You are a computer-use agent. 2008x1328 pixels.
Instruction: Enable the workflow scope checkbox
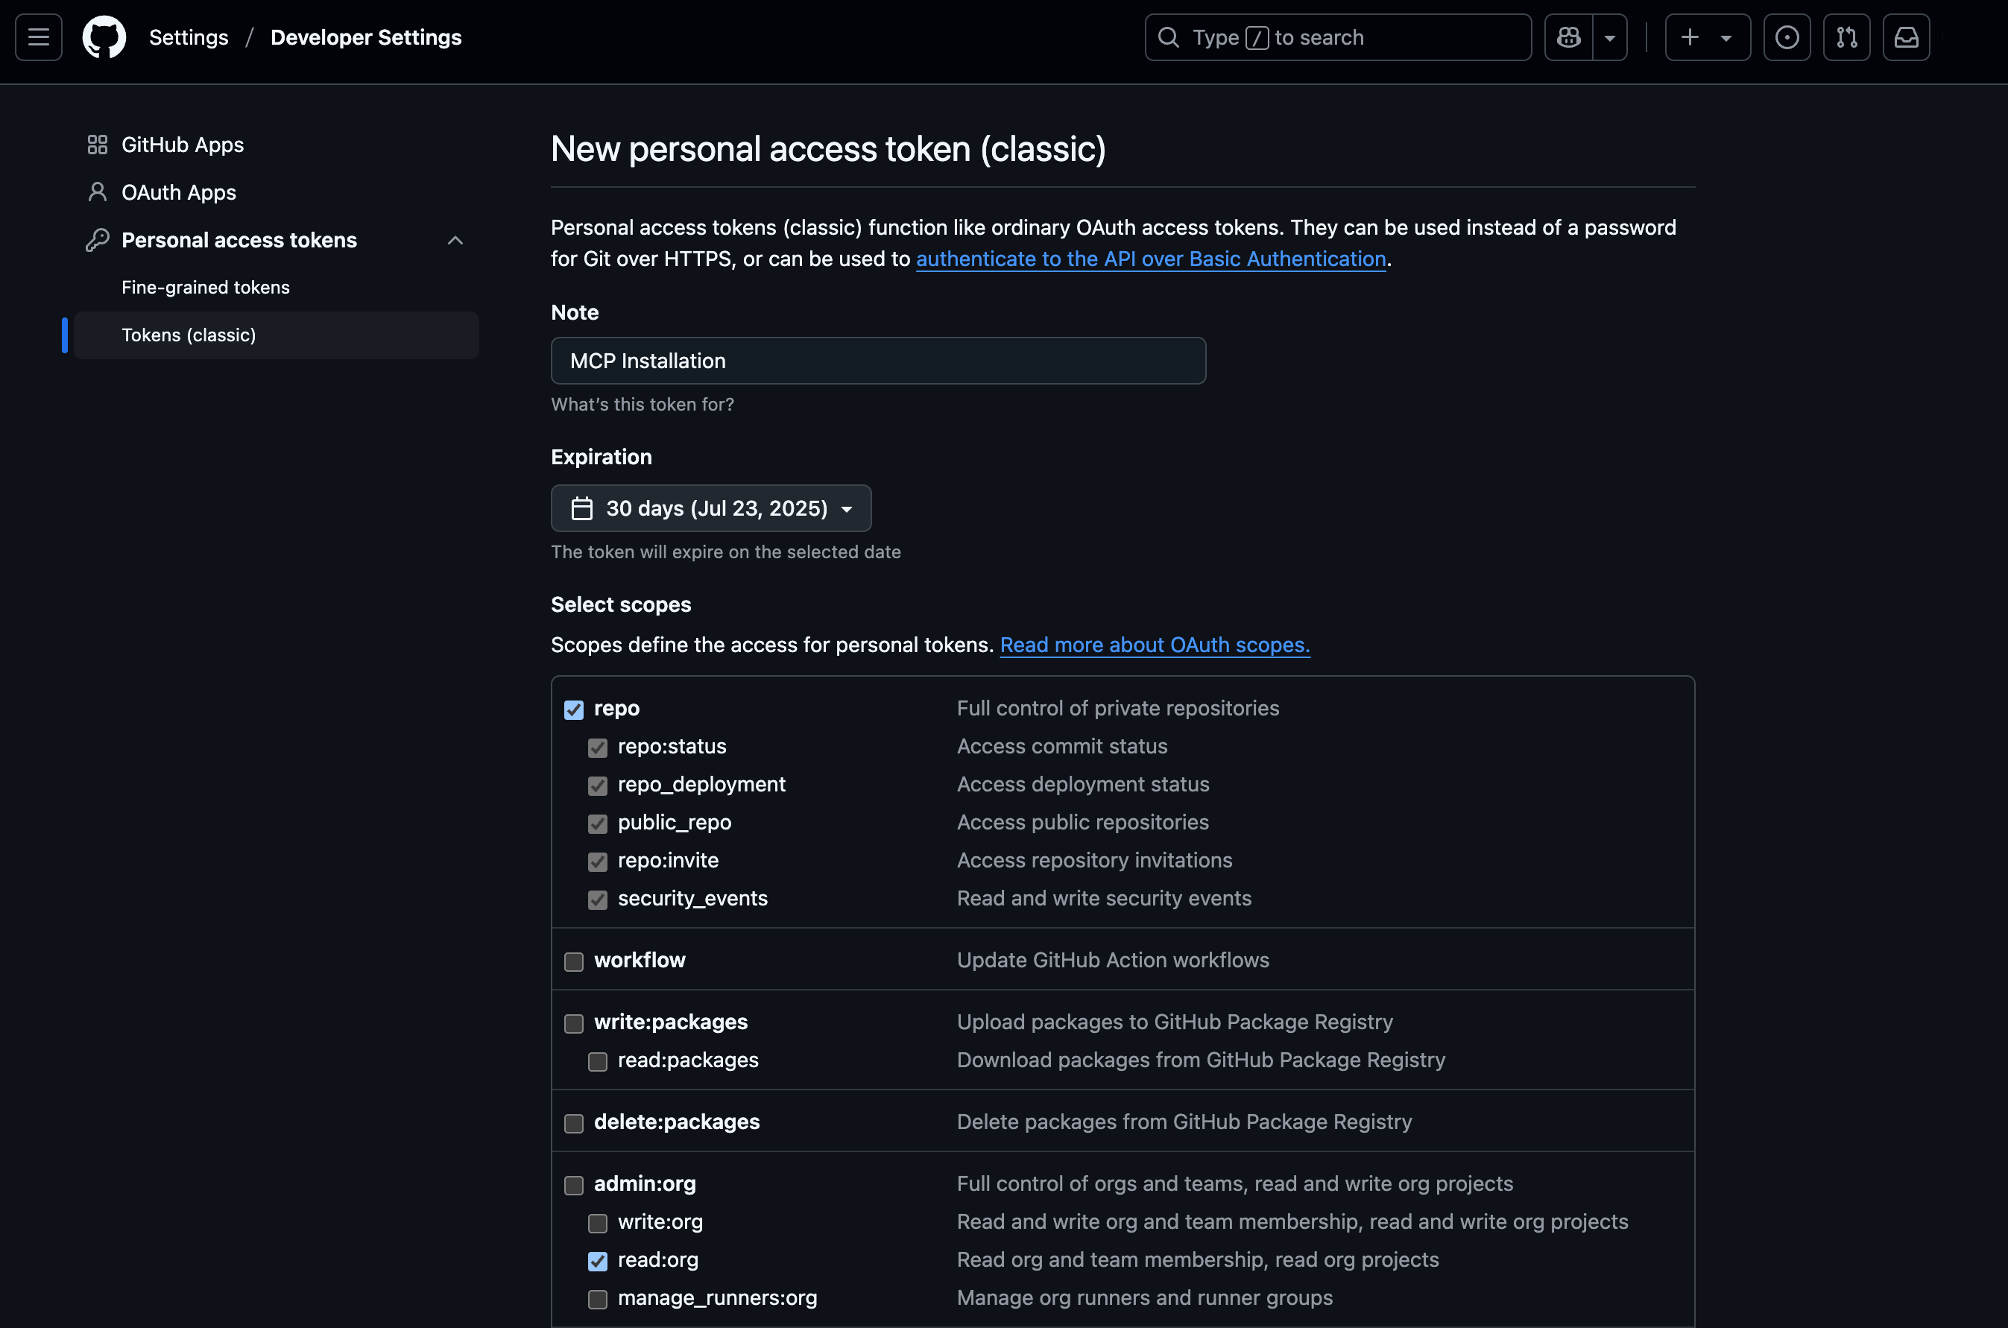tap(574, 962)
